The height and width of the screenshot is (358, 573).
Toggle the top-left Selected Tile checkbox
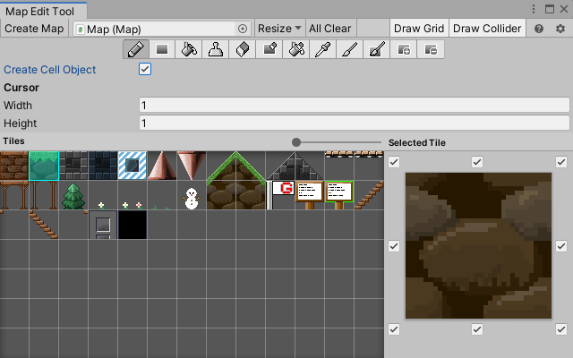394,161
